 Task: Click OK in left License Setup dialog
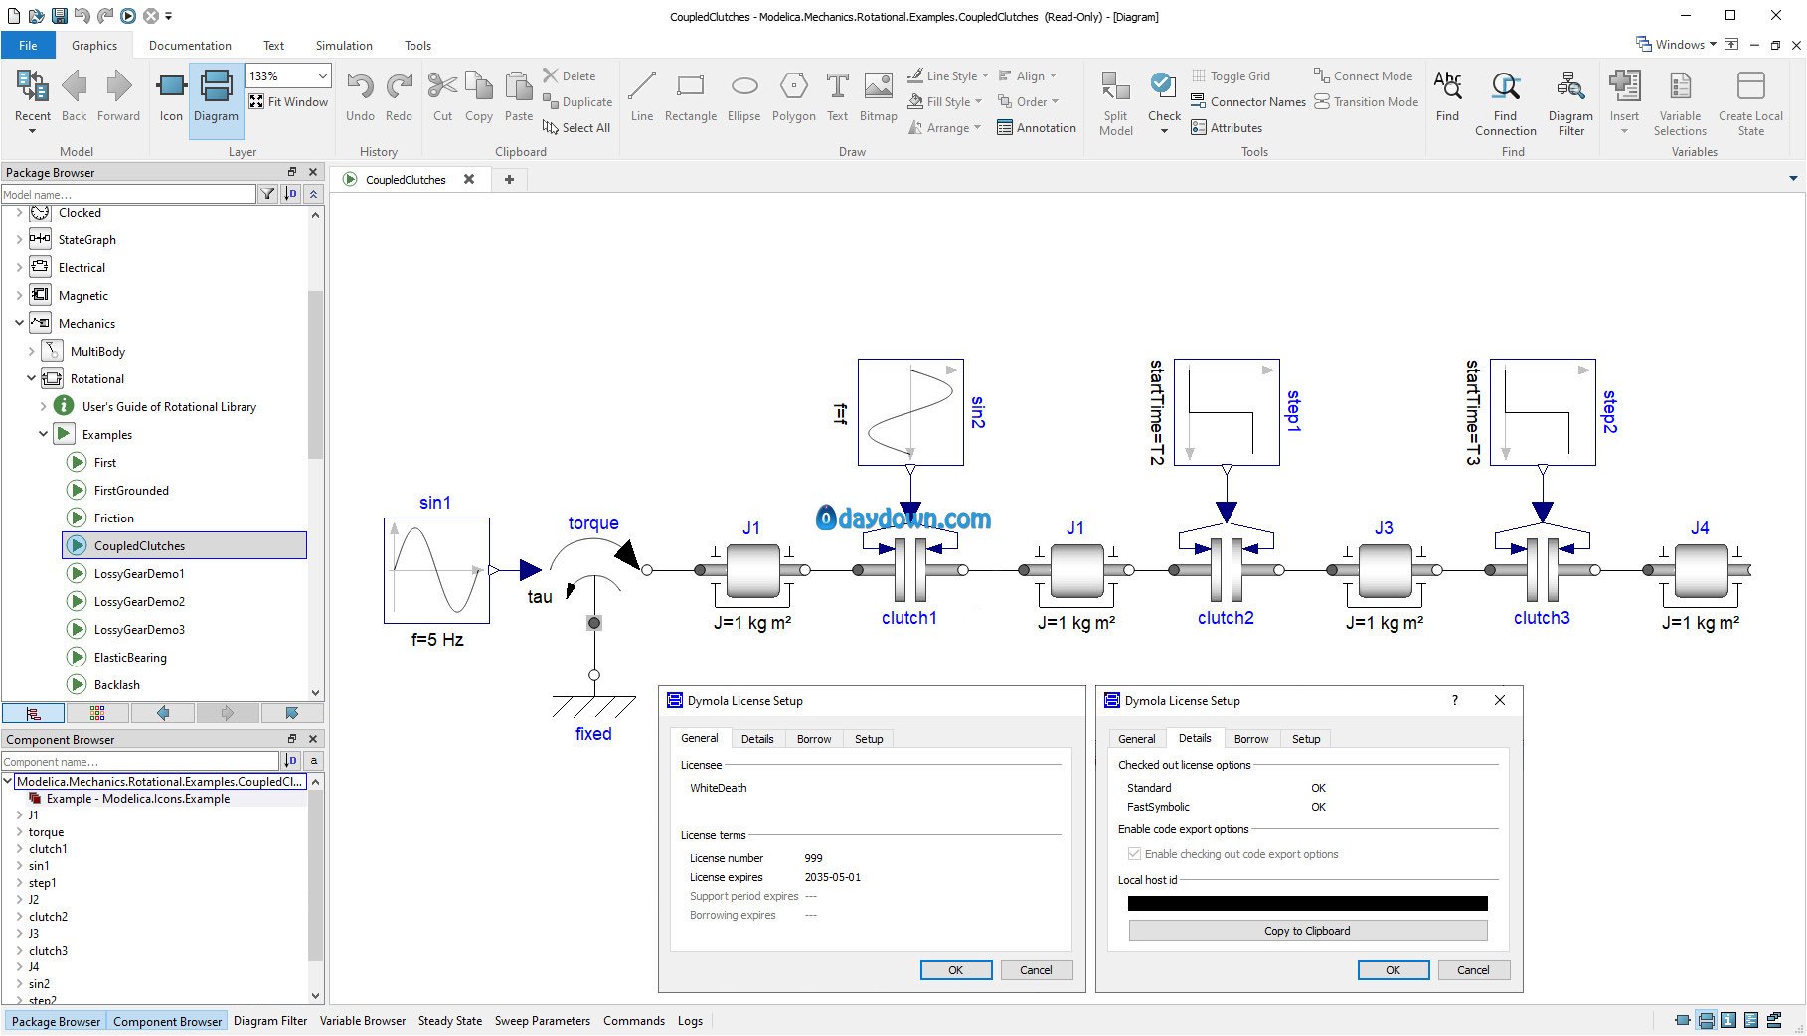tap(955, 970)
